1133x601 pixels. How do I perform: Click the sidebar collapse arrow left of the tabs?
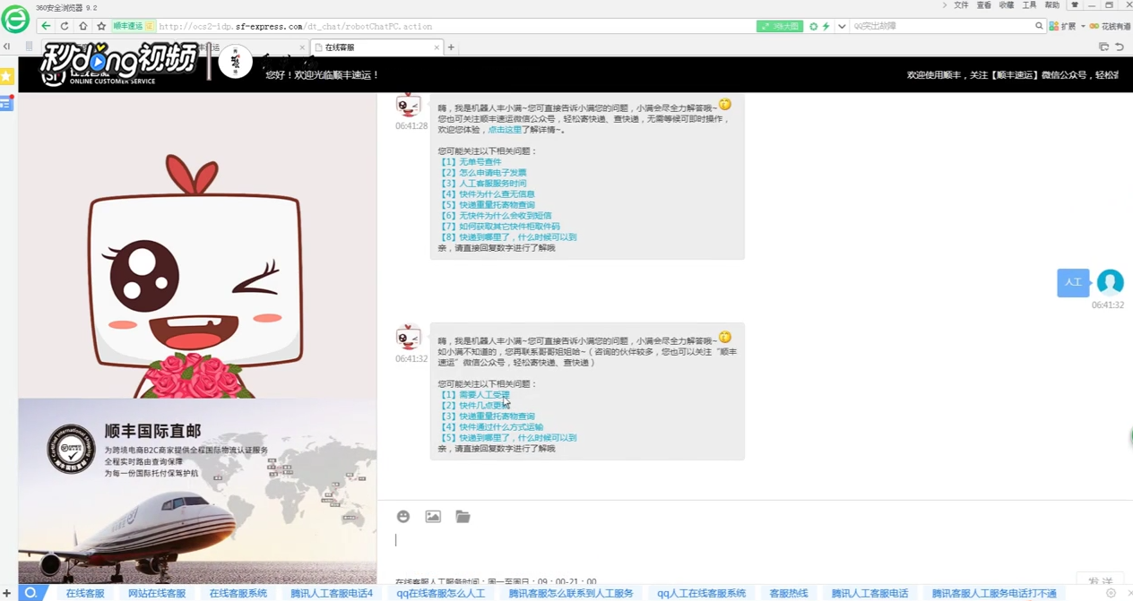[x=7, y=47]
